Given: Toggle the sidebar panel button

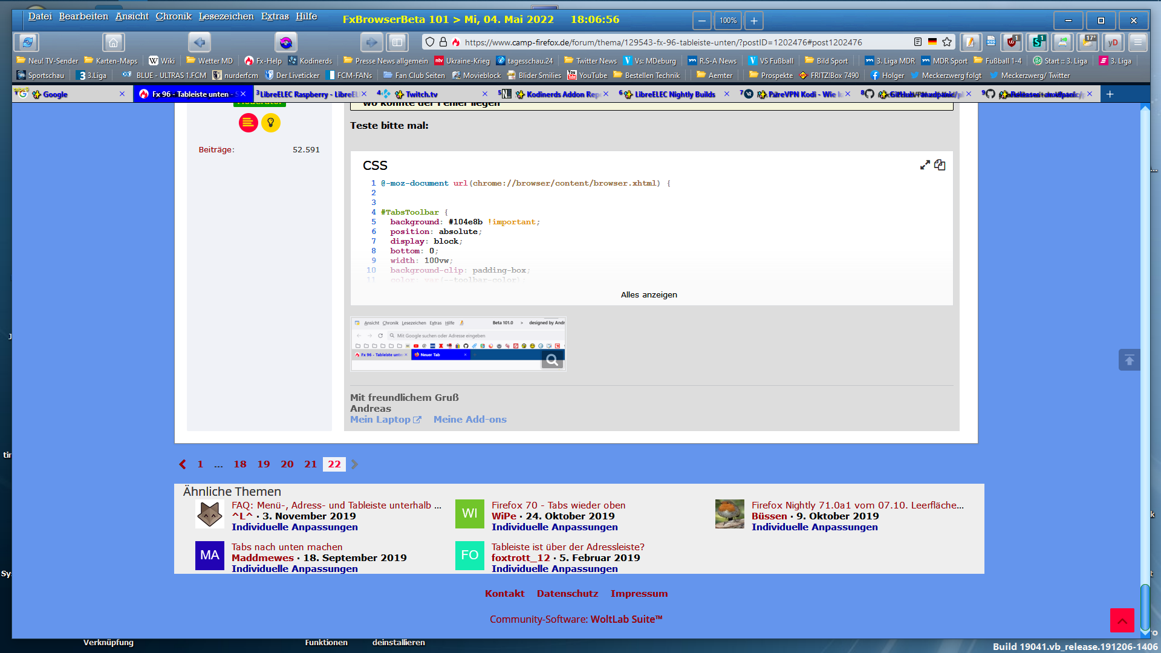Looking at the screenshot, I should (x=397, y=42).
